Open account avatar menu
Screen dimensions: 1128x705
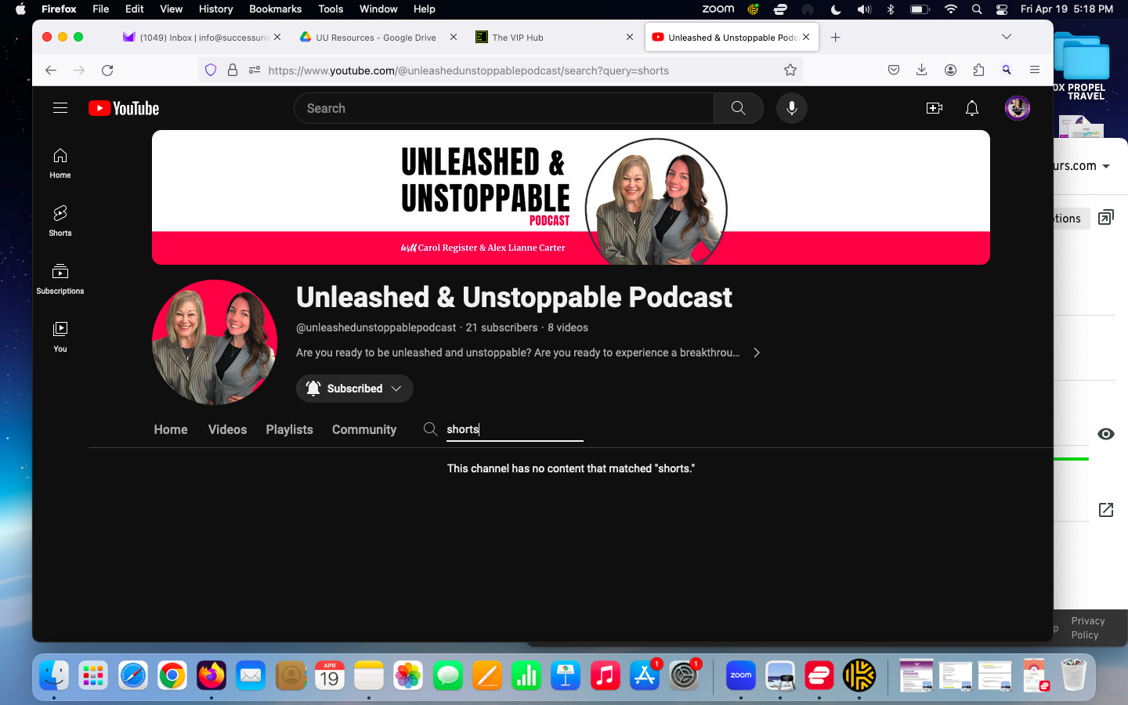pos(1017,108)
